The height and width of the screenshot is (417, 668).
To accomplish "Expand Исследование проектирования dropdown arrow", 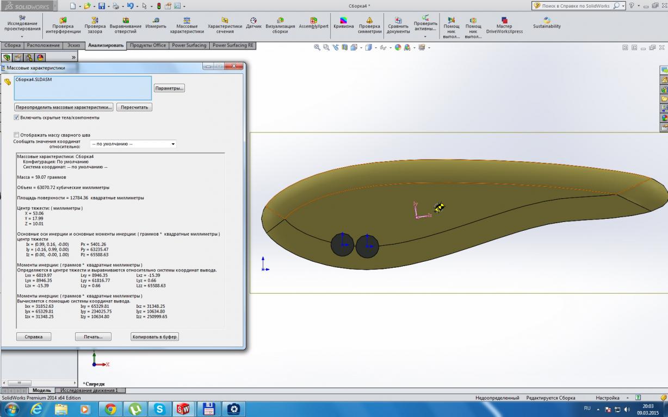I will click(x=22, y=37).
